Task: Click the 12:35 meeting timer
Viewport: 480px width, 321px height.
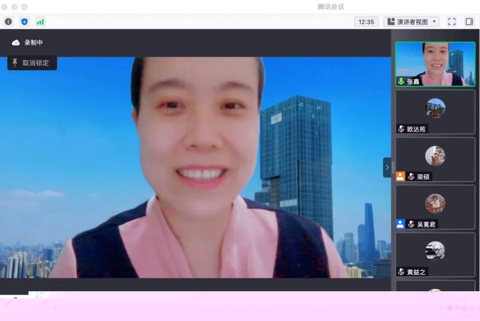Action: (x=366, y=22)
